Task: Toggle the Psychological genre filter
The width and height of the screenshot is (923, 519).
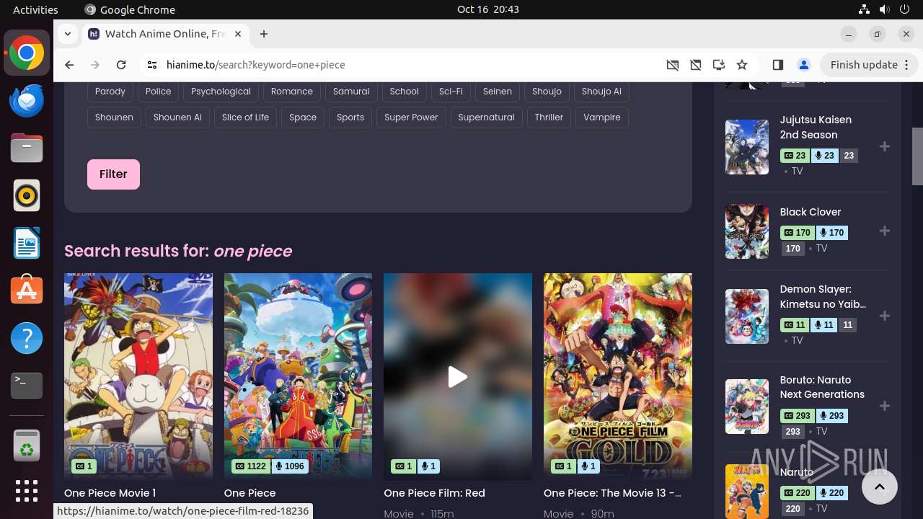Action: [x=221, y=92]
